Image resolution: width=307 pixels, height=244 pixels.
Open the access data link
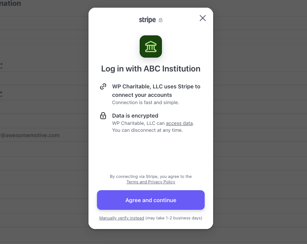[179, 123]
